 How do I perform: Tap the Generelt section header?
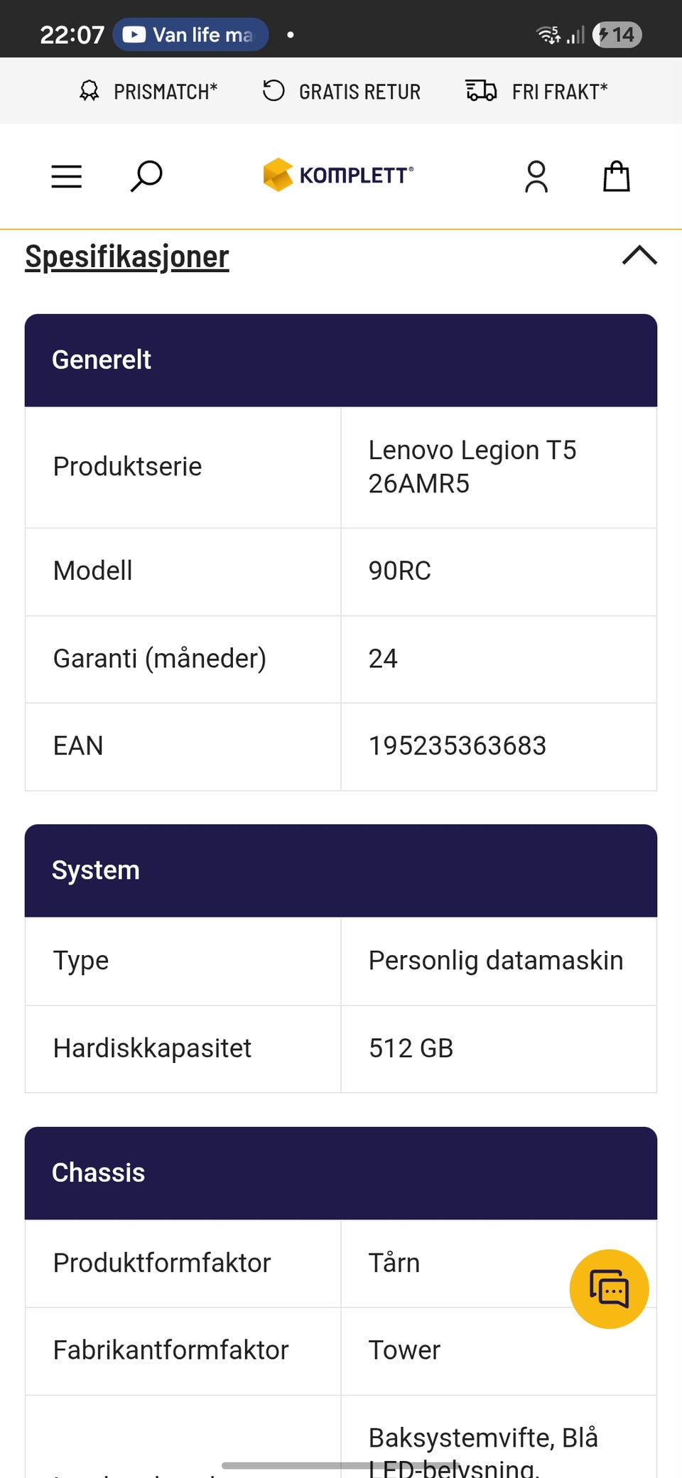pos(341,360)
